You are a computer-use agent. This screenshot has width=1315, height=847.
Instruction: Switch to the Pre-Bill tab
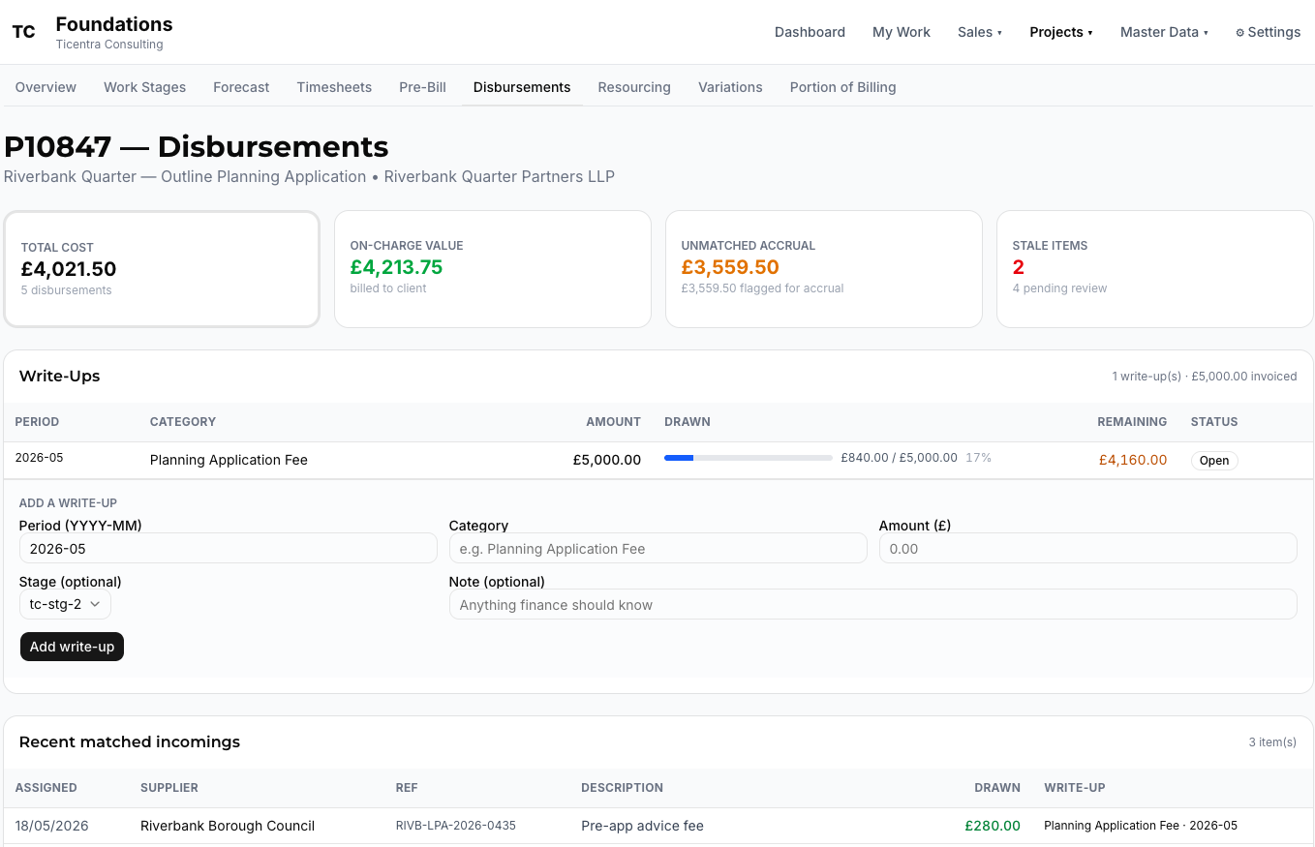(x=422, y=87)
